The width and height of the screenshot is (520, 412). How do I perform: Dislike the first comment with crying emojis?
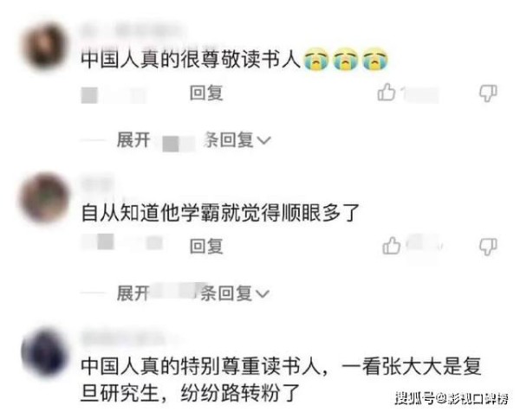[488, 93]
